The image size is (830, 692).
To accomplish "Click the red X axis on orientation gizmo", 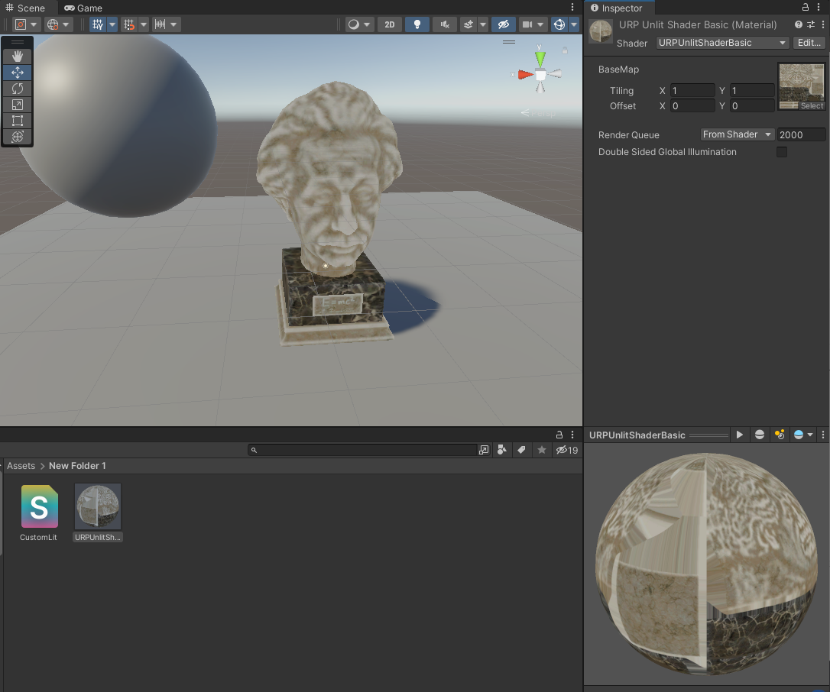I will click(524, 75).
